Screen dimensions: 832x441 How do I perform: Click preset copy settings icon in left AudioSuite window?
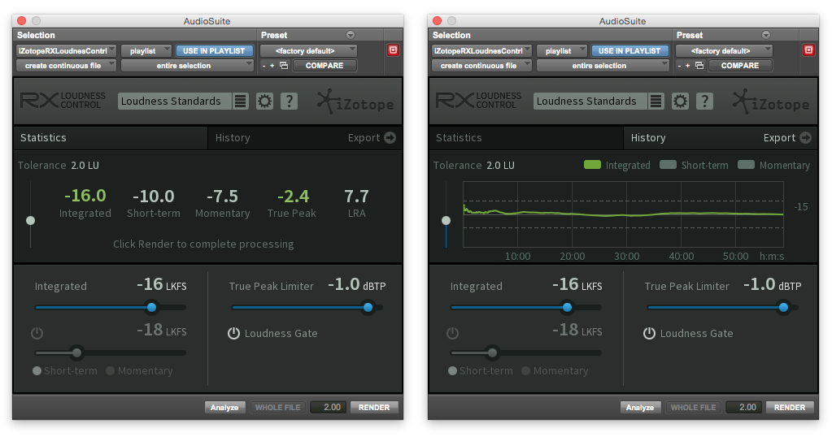click(284, 66)
